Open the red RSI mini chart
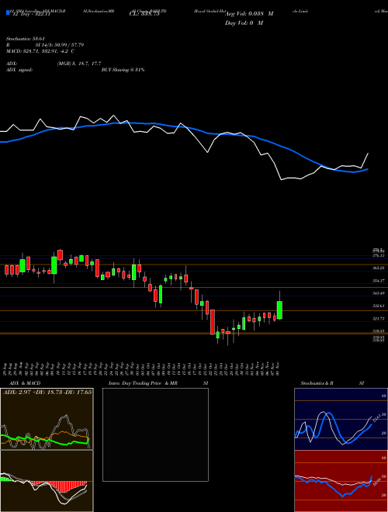 click(x=341, y=481)
